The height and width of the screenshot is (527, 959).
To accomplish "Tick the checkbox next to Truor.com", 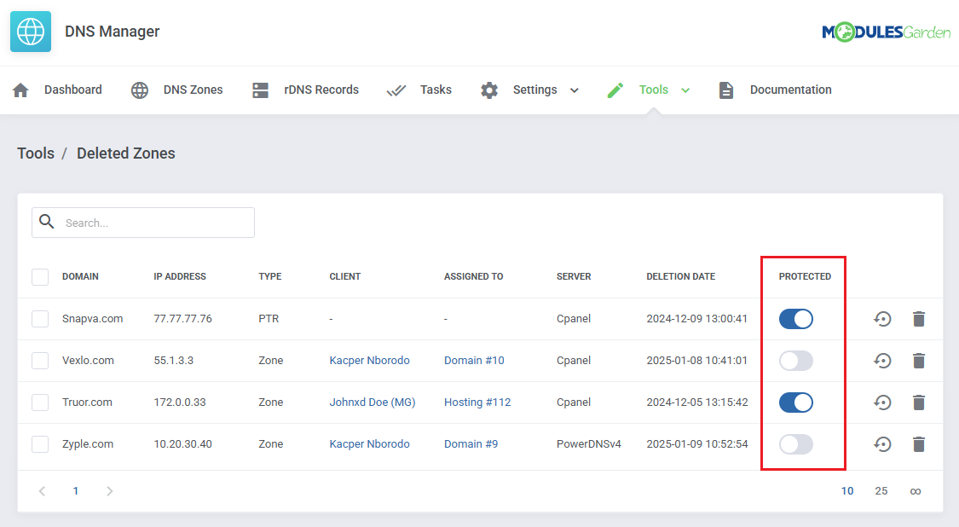I will point(40,402).
